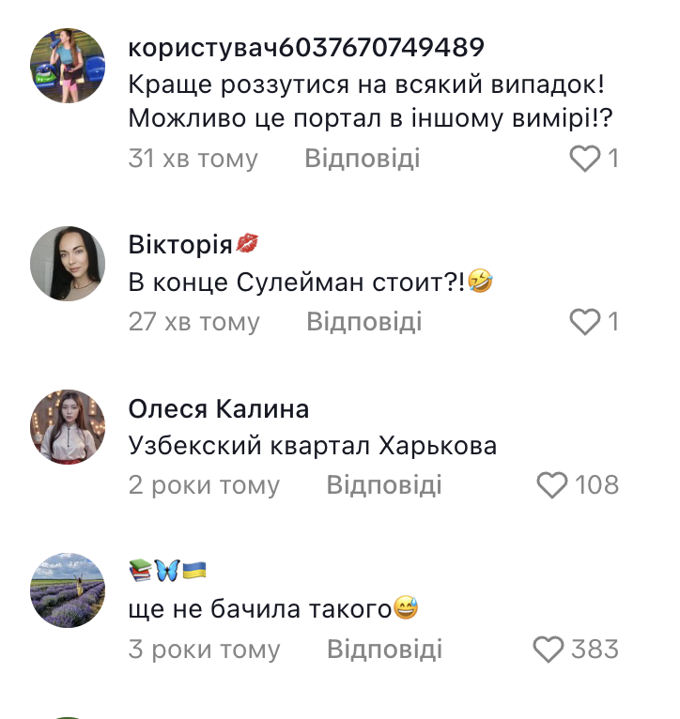The height and width of the screenshot is (719, 680).
Task: Tap heart icon beside 383 likes
Action: (548, 649)
